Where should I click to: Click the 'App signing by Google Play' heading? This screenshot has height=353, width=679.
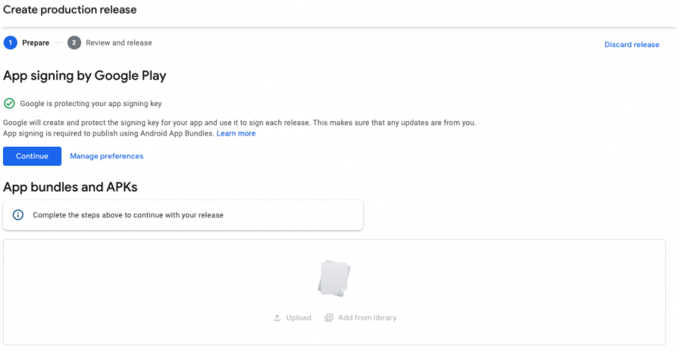[x=85, y=76]
